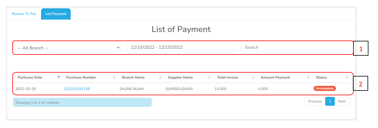Click the Status column sort icon
Viewport: 378px width, 128px height.
point(347,77)
